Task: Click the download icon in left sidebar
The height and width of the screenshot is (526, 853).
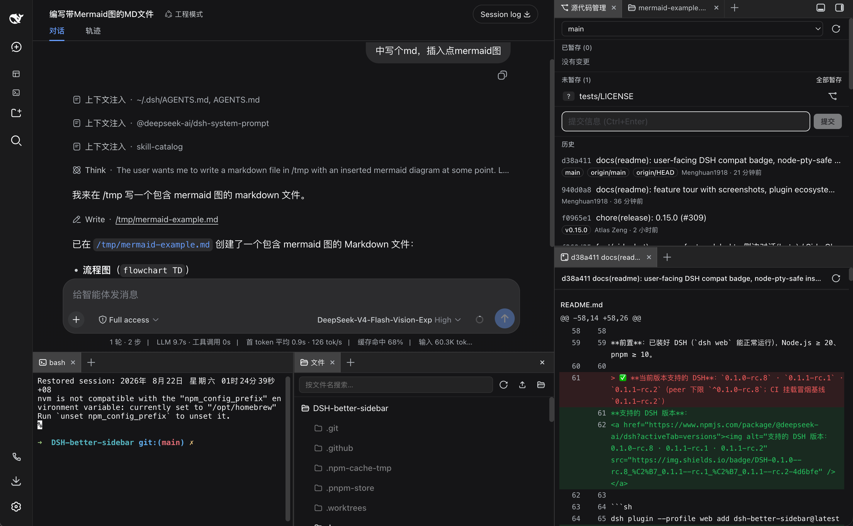Action: [x=16, y=481]
